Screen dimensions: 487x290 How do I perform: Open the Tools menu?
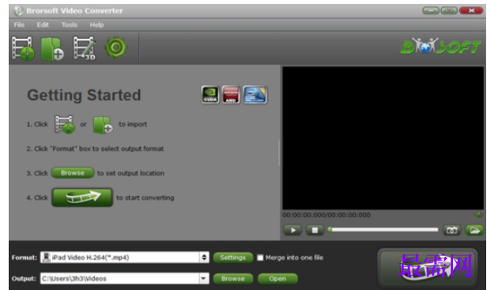tap(70, 24)
